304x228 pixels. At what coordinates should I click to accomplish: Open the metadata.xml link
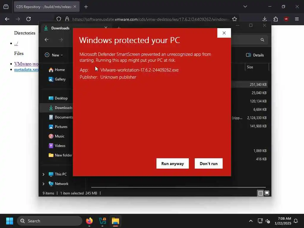coord(26,69)
